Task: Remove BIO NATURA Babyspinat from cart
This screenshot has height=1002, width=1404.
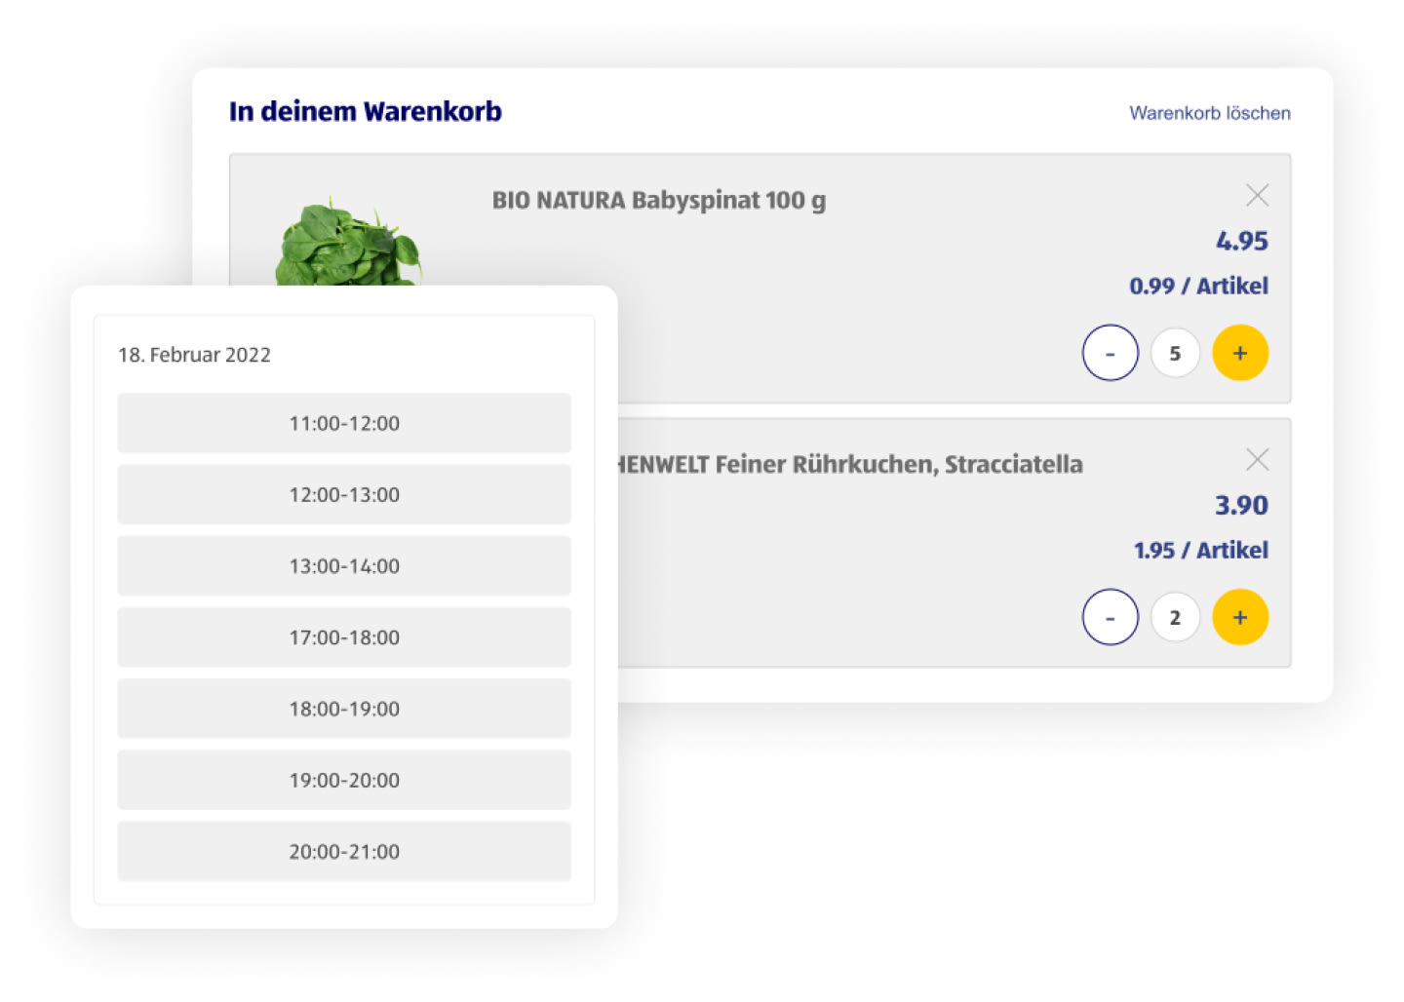Action: 1257,195
